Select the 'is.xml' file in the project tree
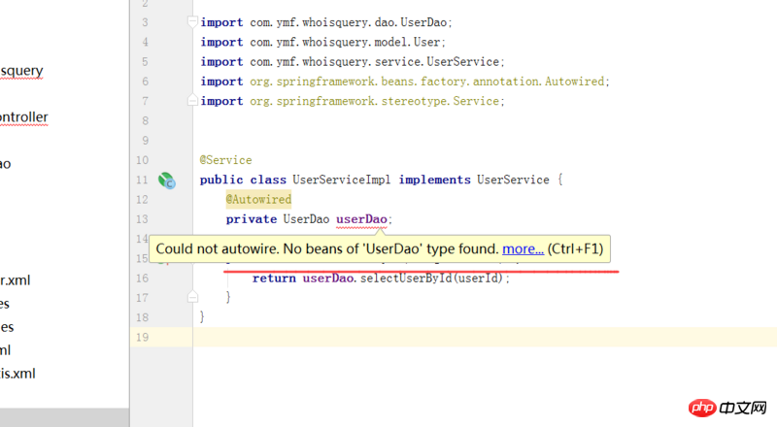Screen dimensions: 777x427 (x=17, y=374)
